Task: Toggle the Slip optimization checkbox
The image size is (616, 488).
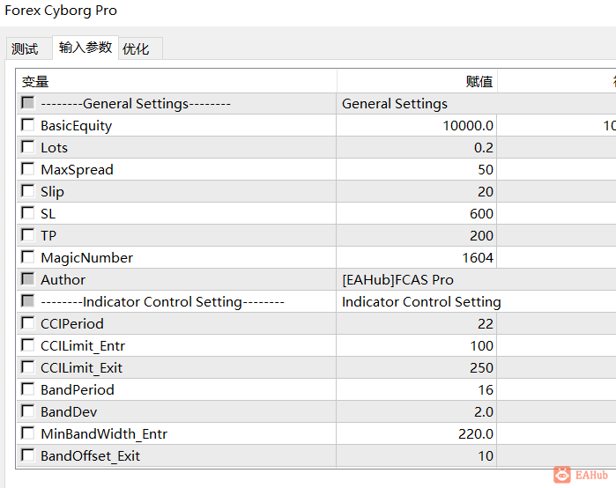Action: [x=28, y=191]
